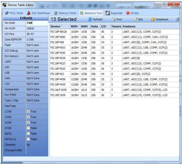This screenshot has height=164, width=182.
Task: Click the Edit button label
Action: click(140, 19)
